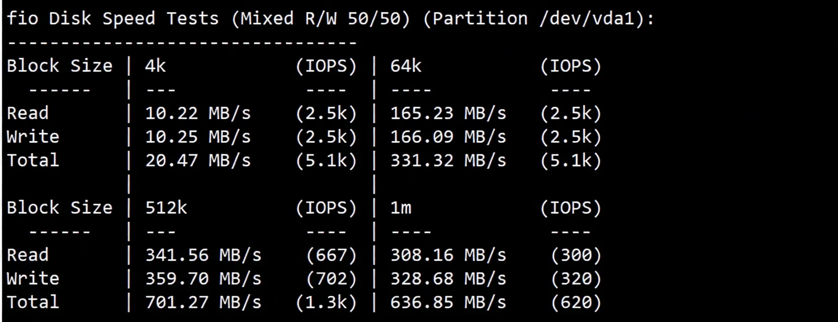Pick the 701.27 MB/s total result
Image resolution: width=838 pixels, height=322 pixels.
point(203,302)
